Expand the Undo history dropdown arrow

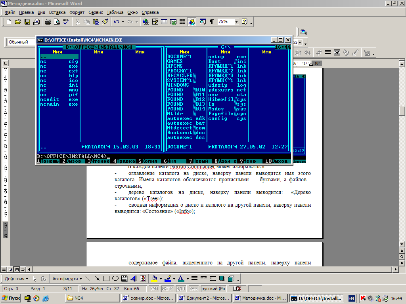(x=123, y=22)
